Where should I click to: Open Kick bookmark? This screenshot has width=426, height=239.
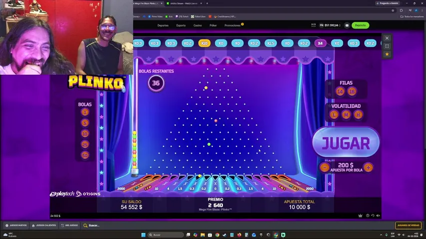tap(169, 16)
